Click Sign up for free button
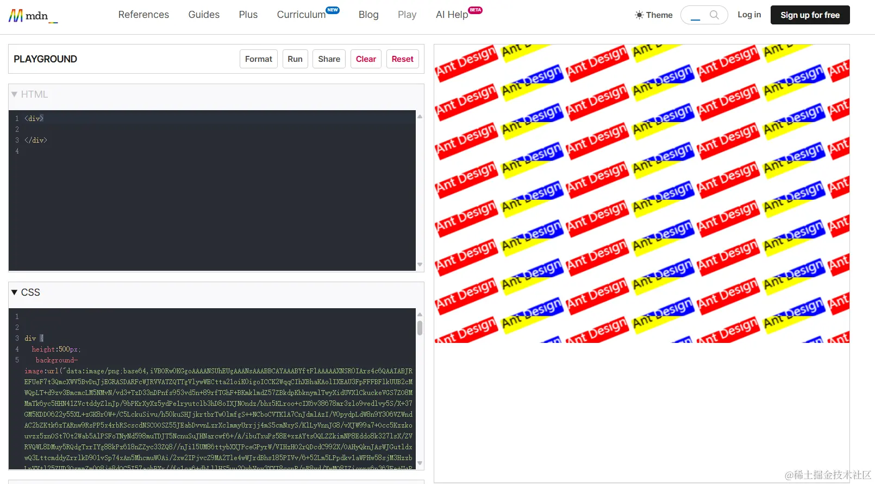The width and height of the screenshot is (875, 484). (810, 15)
